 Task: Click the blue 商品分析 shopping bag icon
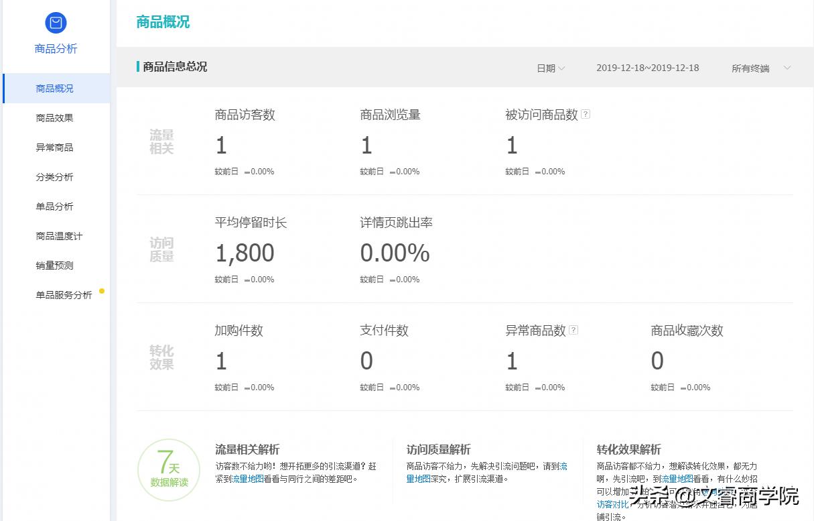[56, 22]
